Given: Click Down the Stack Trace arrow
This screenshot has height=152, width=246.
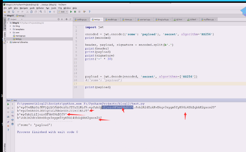Looking at the screenshot, I should (13, 108).
